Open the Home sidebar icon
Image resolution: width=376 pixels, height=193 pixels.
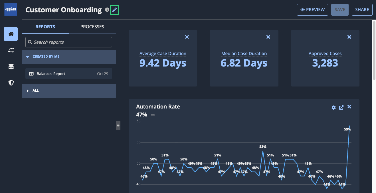(11, 34)
